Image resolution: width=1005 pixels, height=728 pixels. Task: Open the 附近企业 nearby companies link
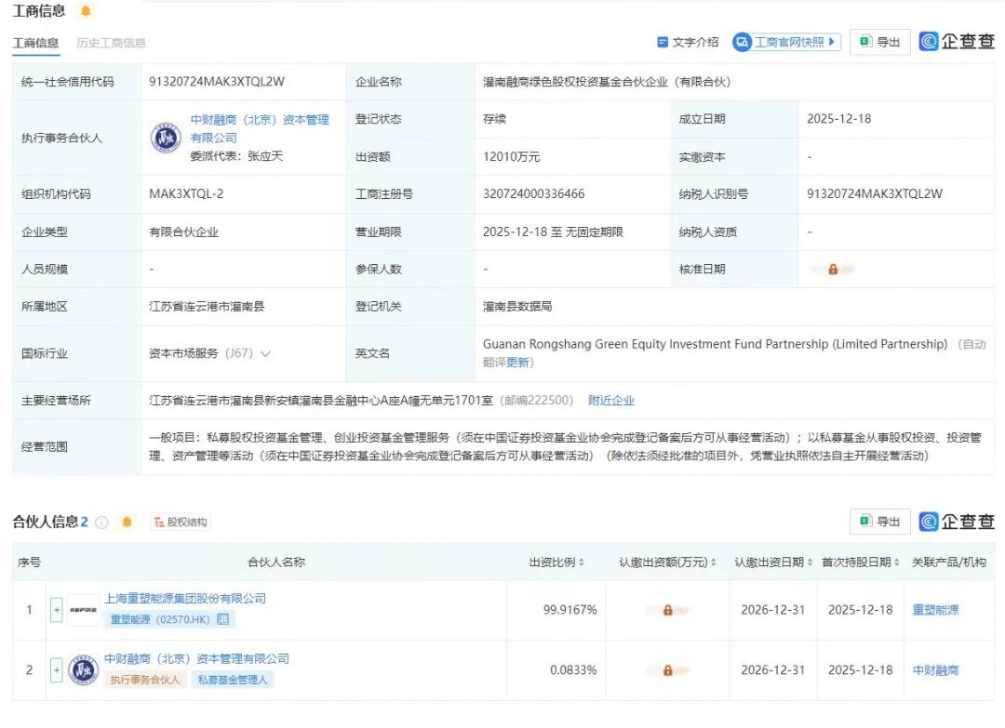[610, 401]
